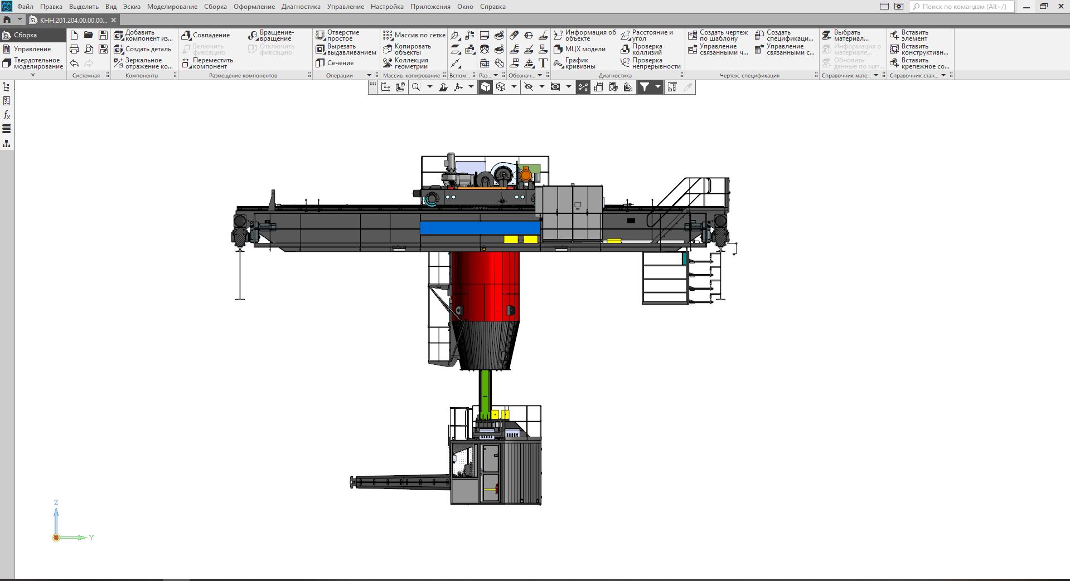Click the Print icon in the system panel
1070x581 pixels.
[74, 49]
